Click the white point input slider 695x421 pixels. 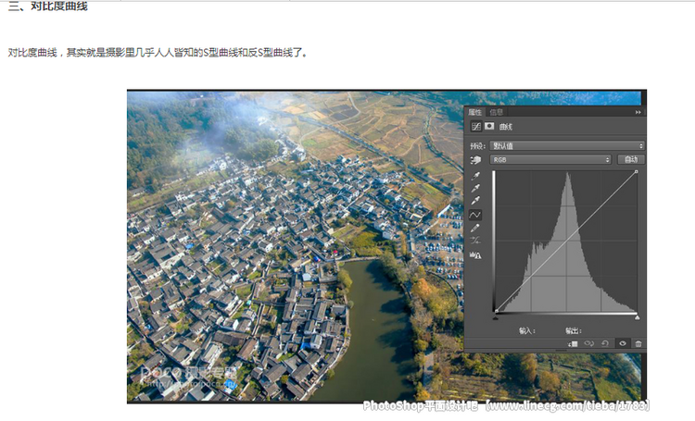(x=637, y=317)
